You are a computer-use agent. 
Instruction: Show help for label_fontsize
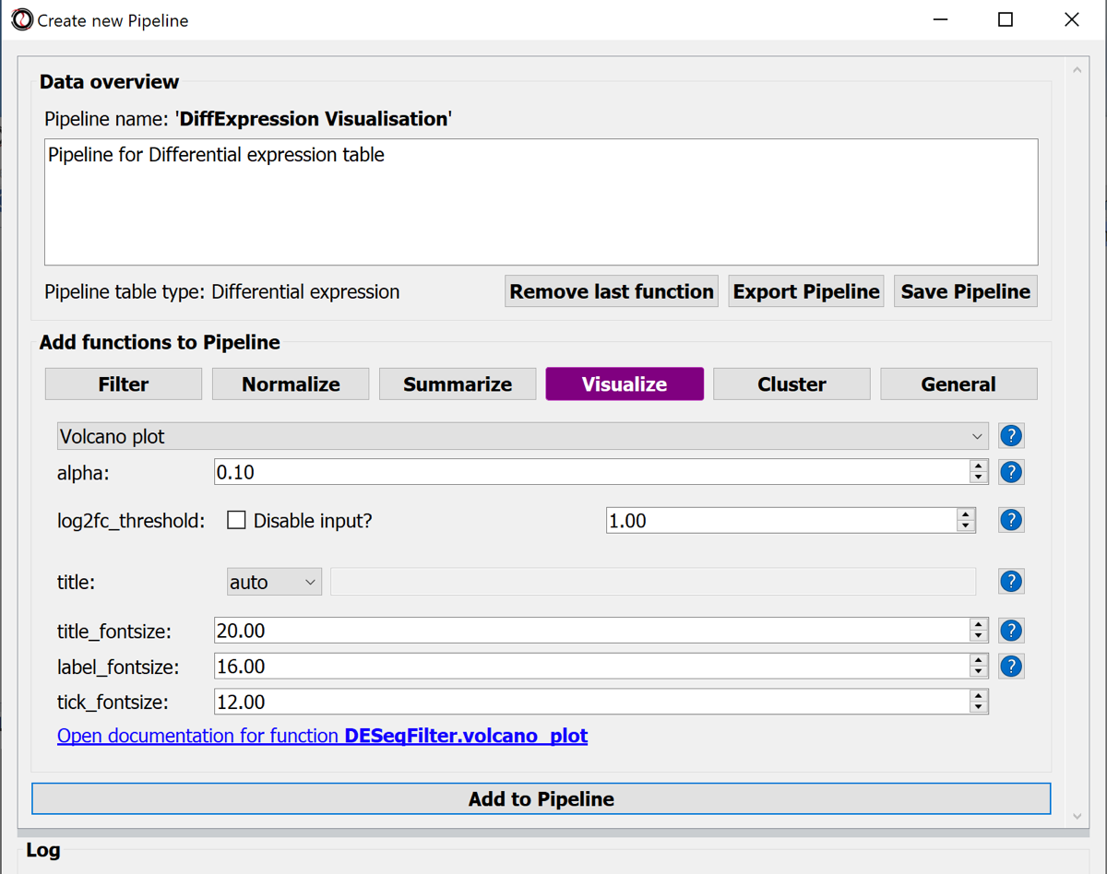click(x=1011, y=667)
